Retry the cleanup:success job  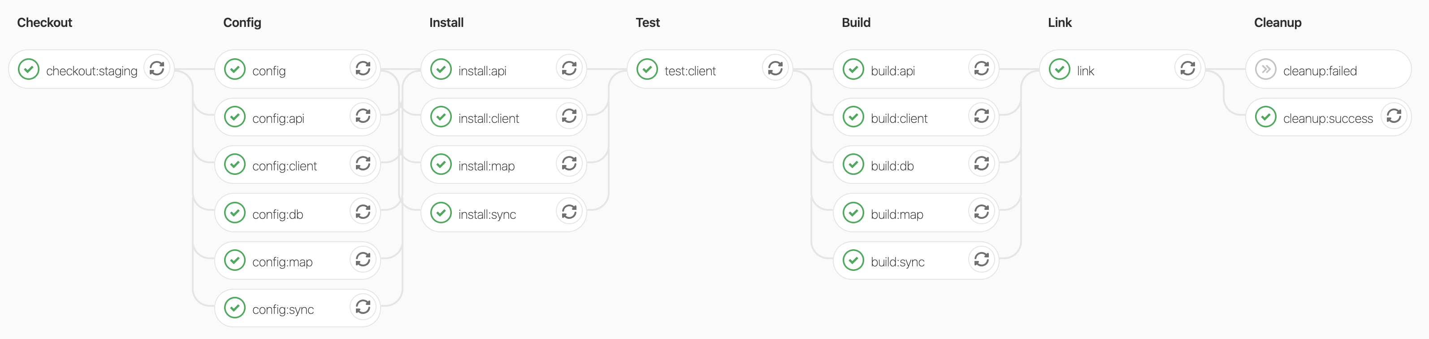click(1394, 116)
